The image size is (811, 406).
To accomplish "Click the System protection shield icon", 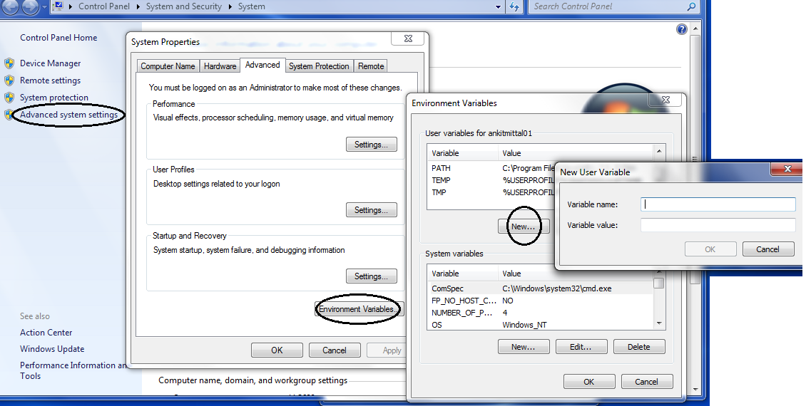I will point(9,98).
